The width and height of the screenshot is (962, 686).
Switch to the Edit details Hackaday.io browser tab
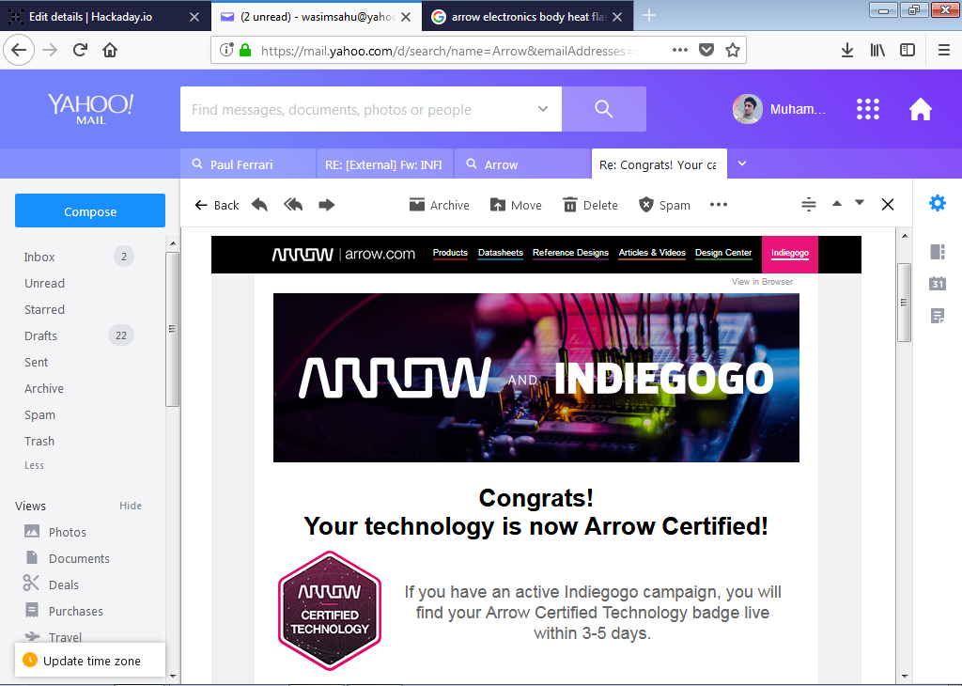105,17
